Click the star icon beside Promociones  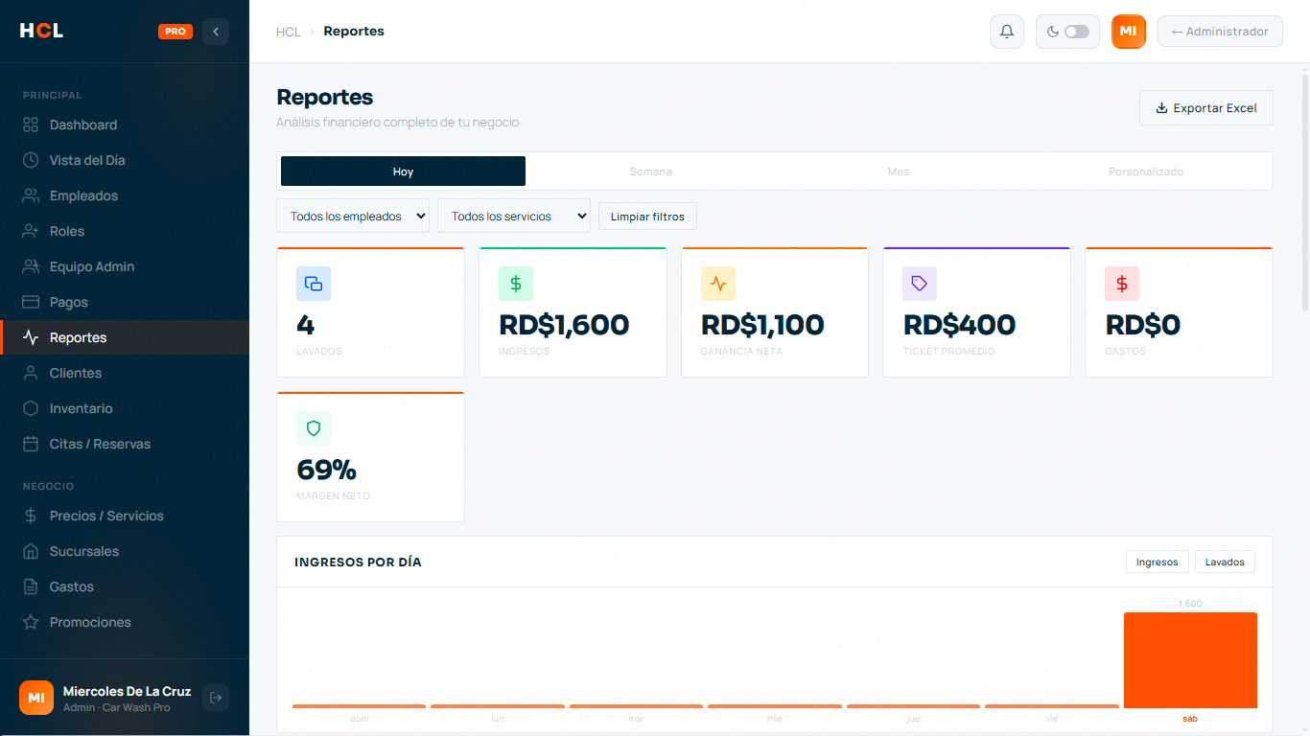click(31, 622)
